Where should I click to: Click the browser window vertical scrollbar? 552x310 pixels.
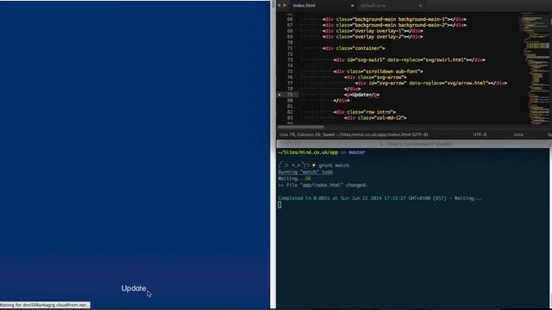coord(273,155)
